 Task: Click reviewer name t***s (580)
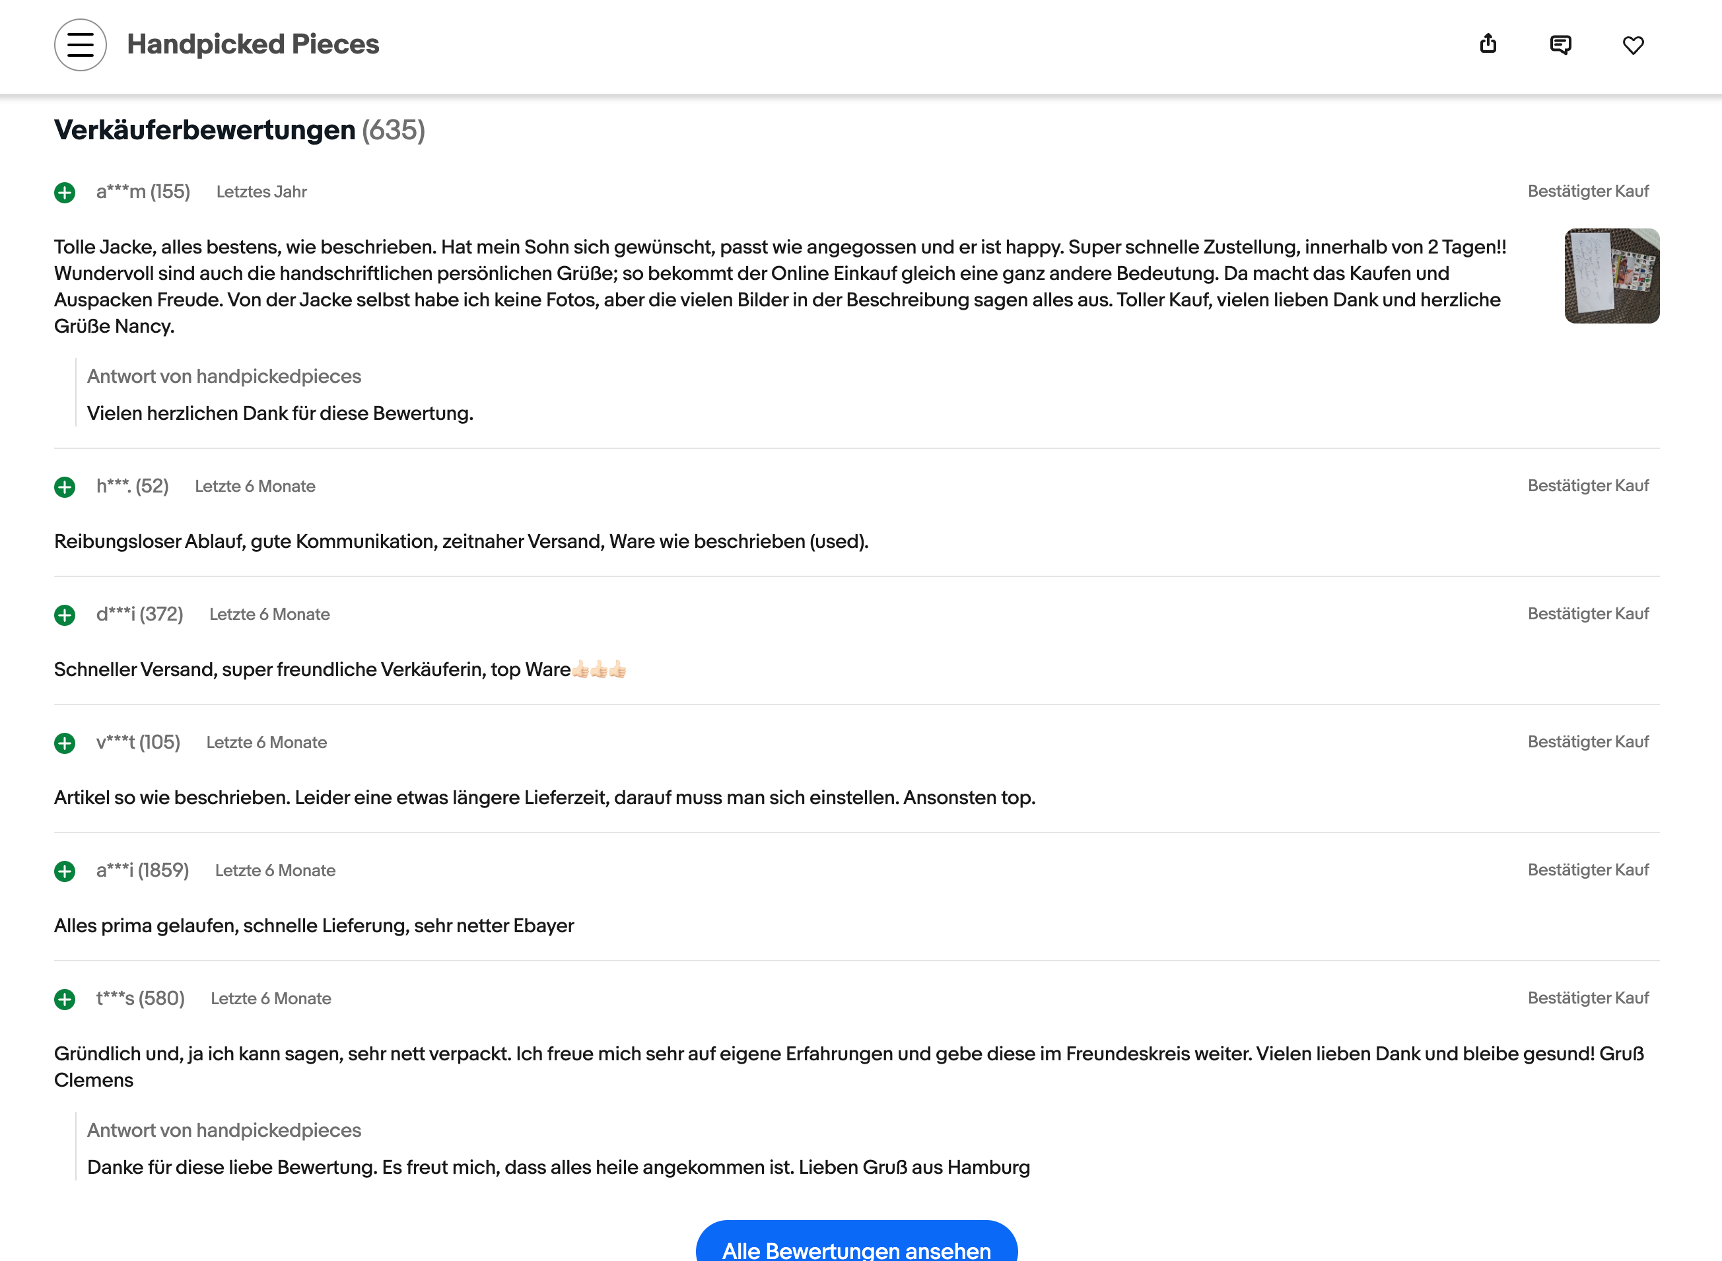141,998
